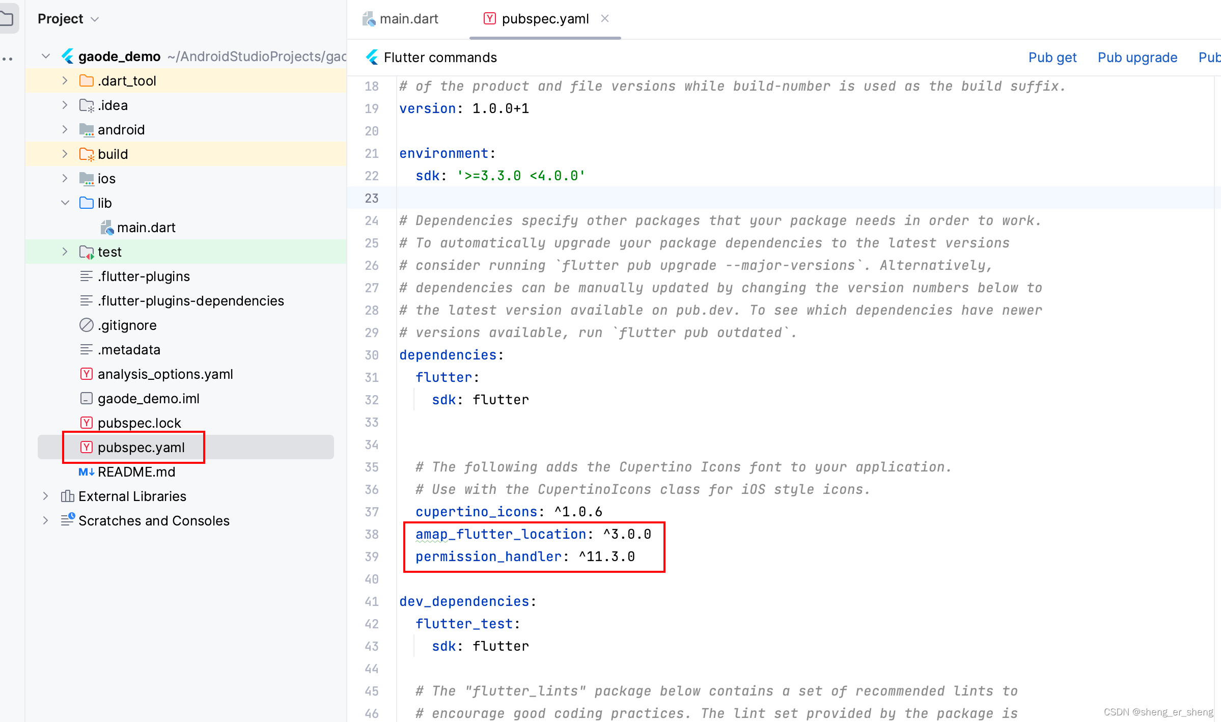The width and height of the screenshot is (1221, 722).
Task: Close the pubspec.yaml tab
Action: point(604,18)
